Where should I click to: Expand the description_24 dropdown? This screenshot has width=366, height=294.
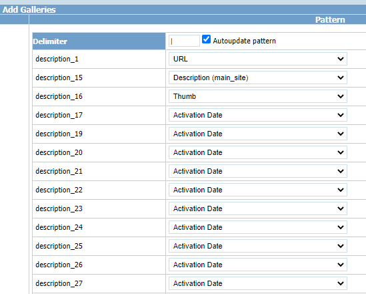(x=258, y=227)
